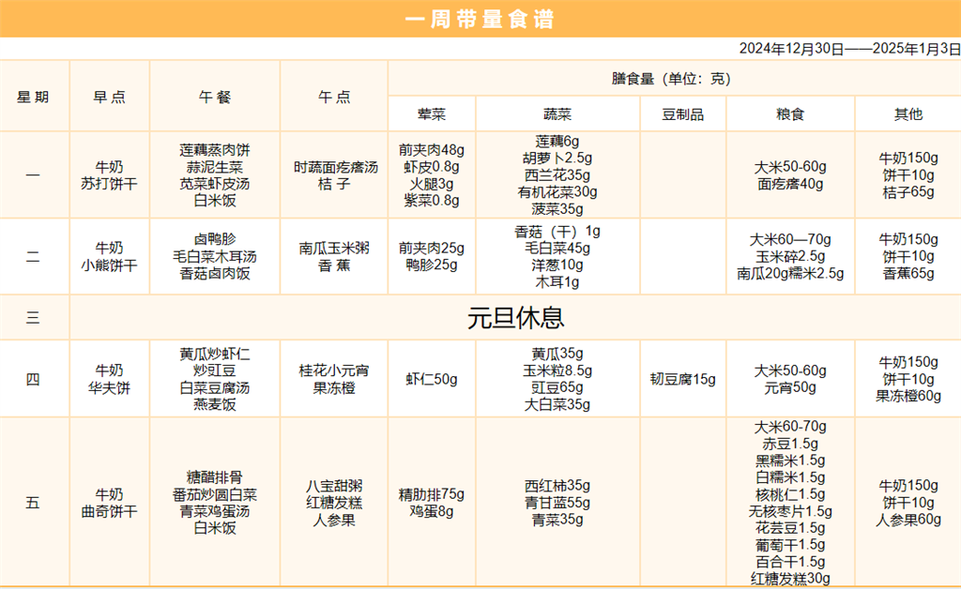
Task: Click the 虾仁50g meat cell
Action: pos(432,379)
